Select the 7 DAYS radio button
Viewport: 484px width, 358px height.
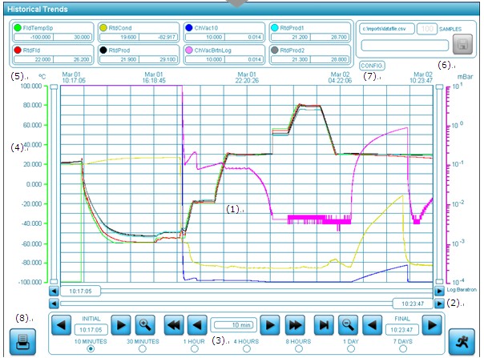403,348
